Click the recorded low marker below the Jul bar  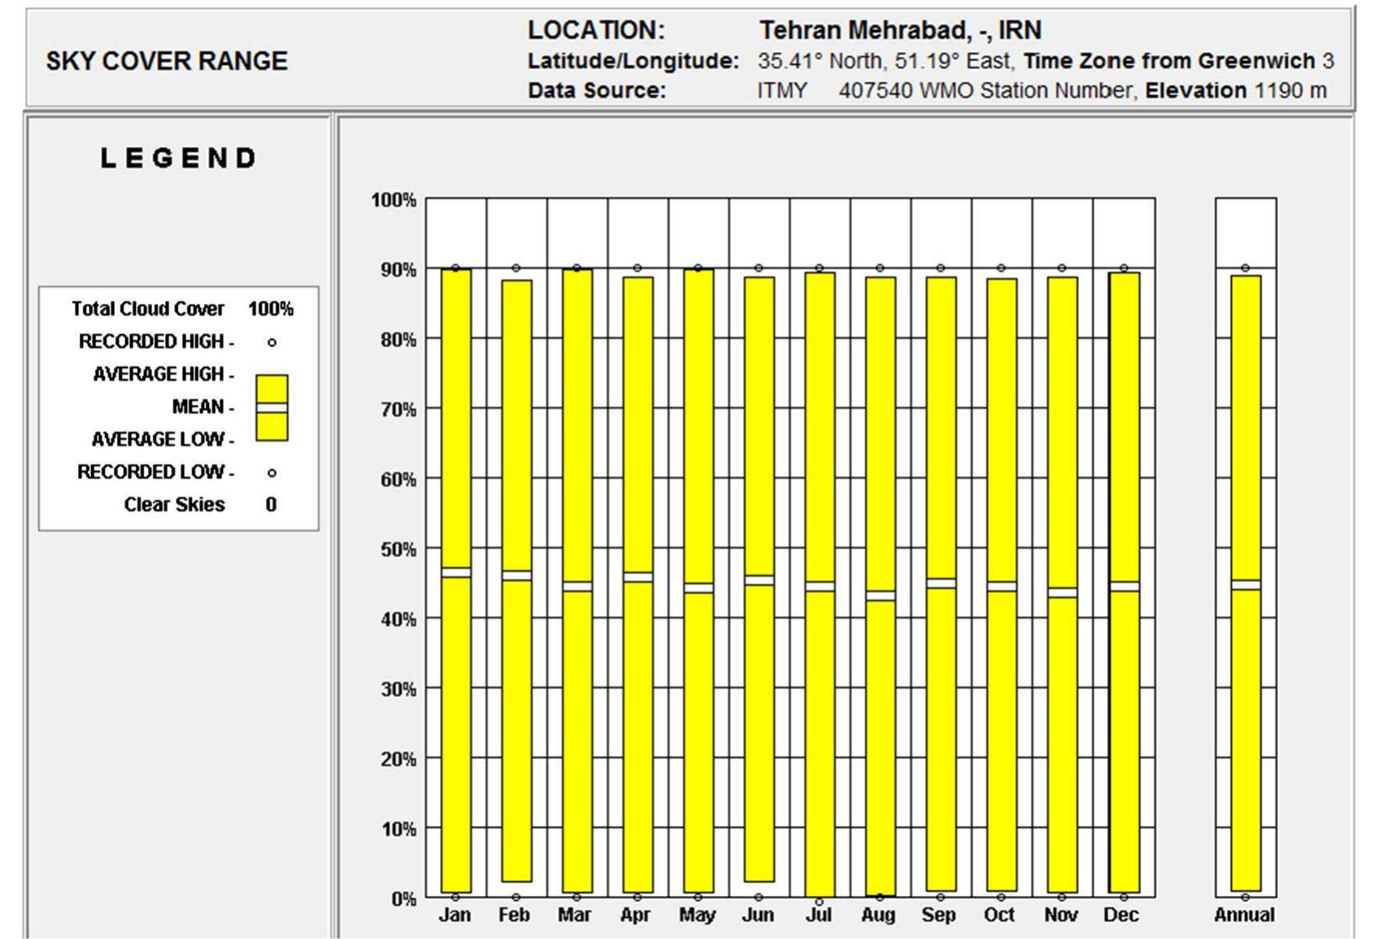click(x=819, y=902)
